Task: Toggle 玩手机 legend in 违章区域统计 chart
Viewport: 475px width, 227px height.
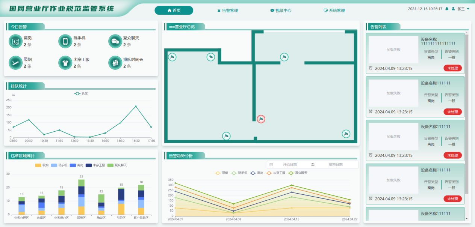Action: pyautogui.click(x=59, y=165)
